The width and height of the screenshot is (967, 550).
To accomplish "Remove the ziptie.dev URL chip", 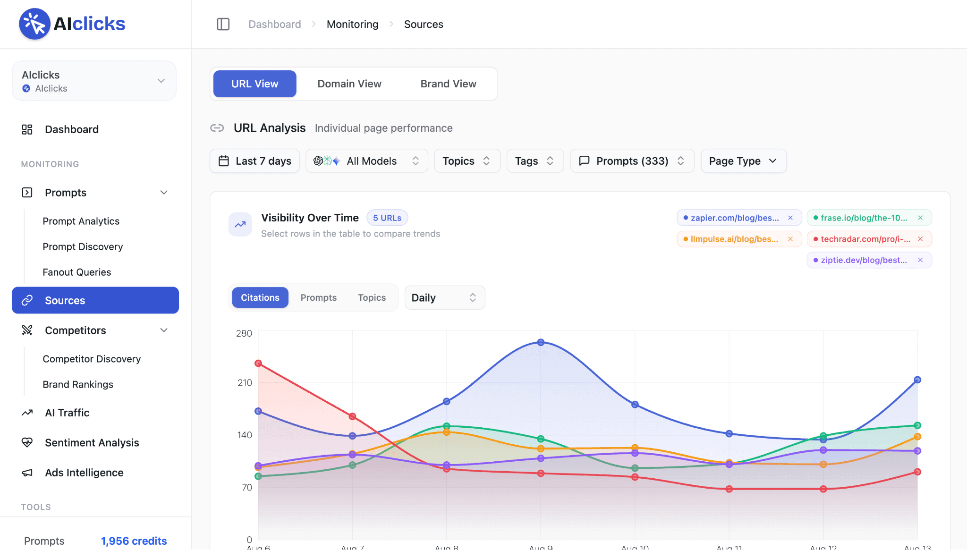I will click(x=920, y=260).
